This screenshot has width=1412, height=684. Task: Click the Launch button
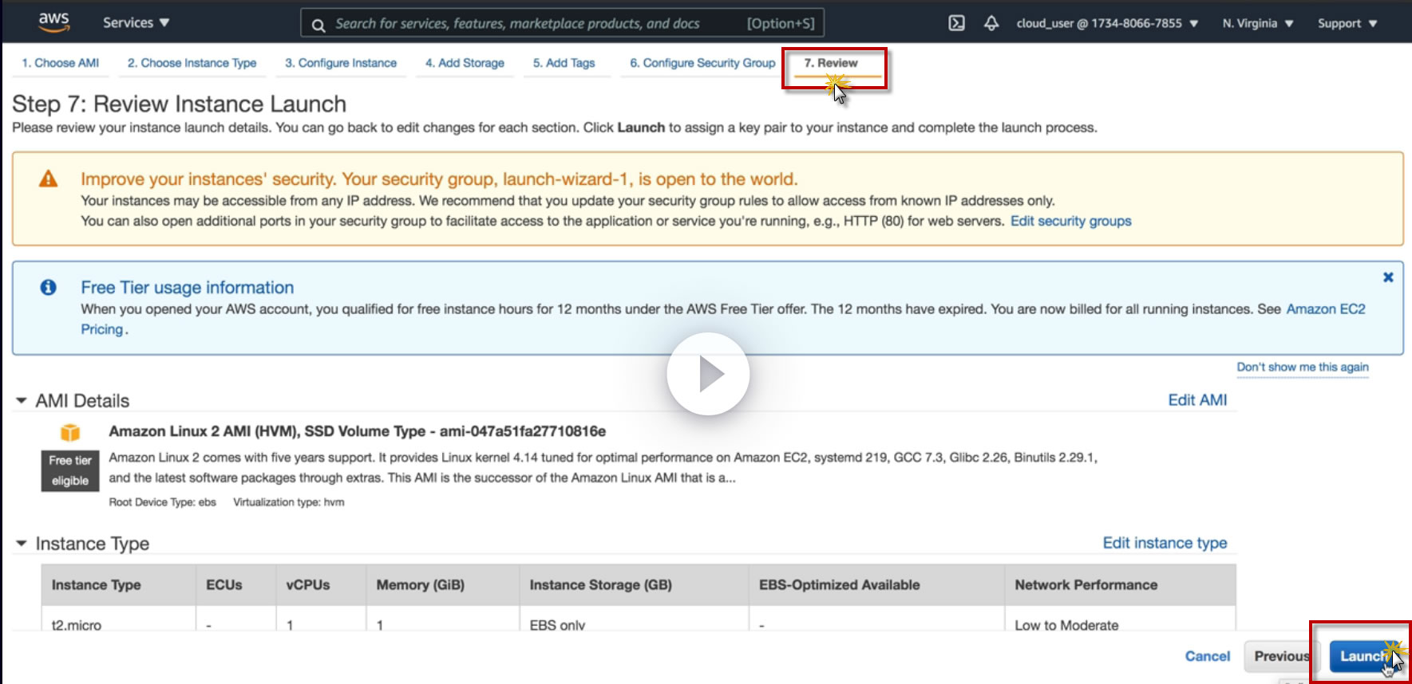1363,656
